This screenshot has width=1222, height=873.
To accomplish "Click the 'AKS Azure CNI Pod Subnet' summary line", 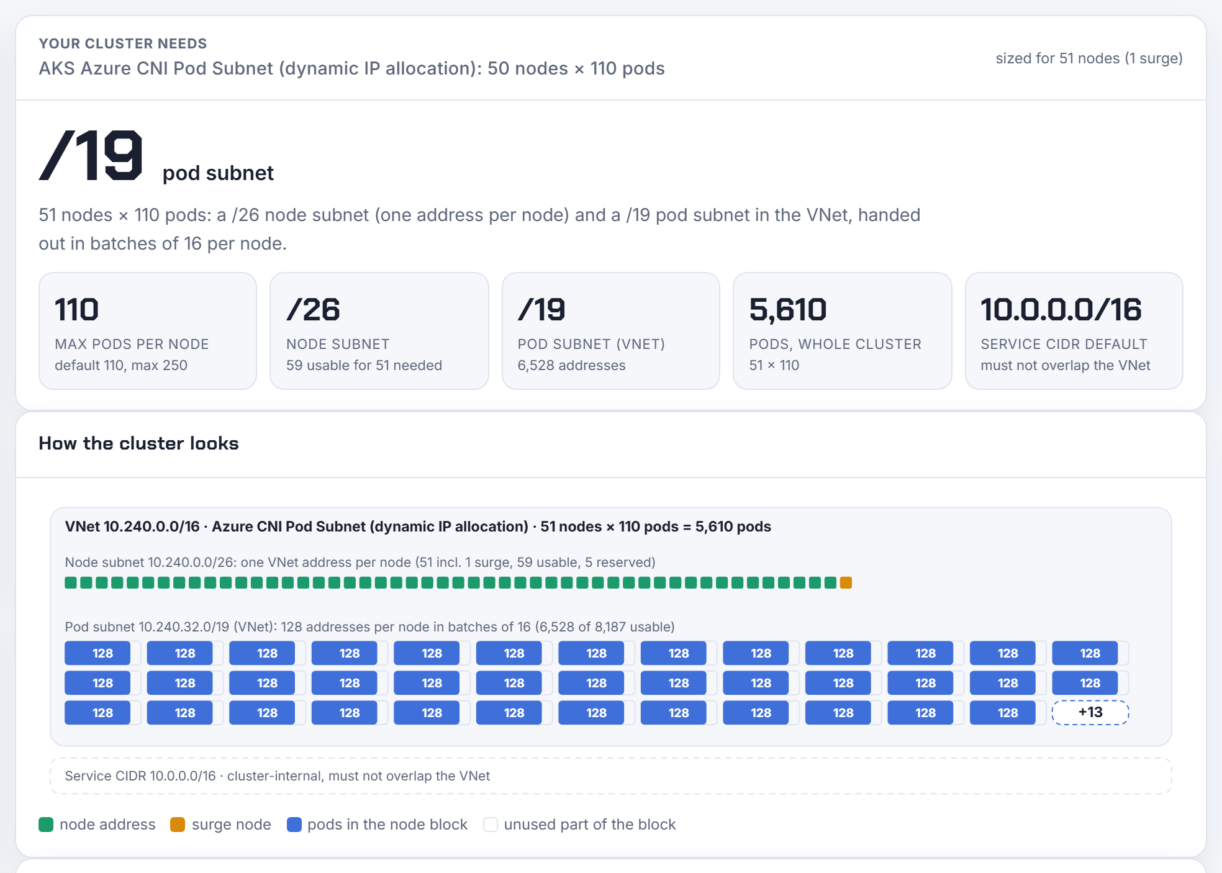I will click(x=351, y=68).
